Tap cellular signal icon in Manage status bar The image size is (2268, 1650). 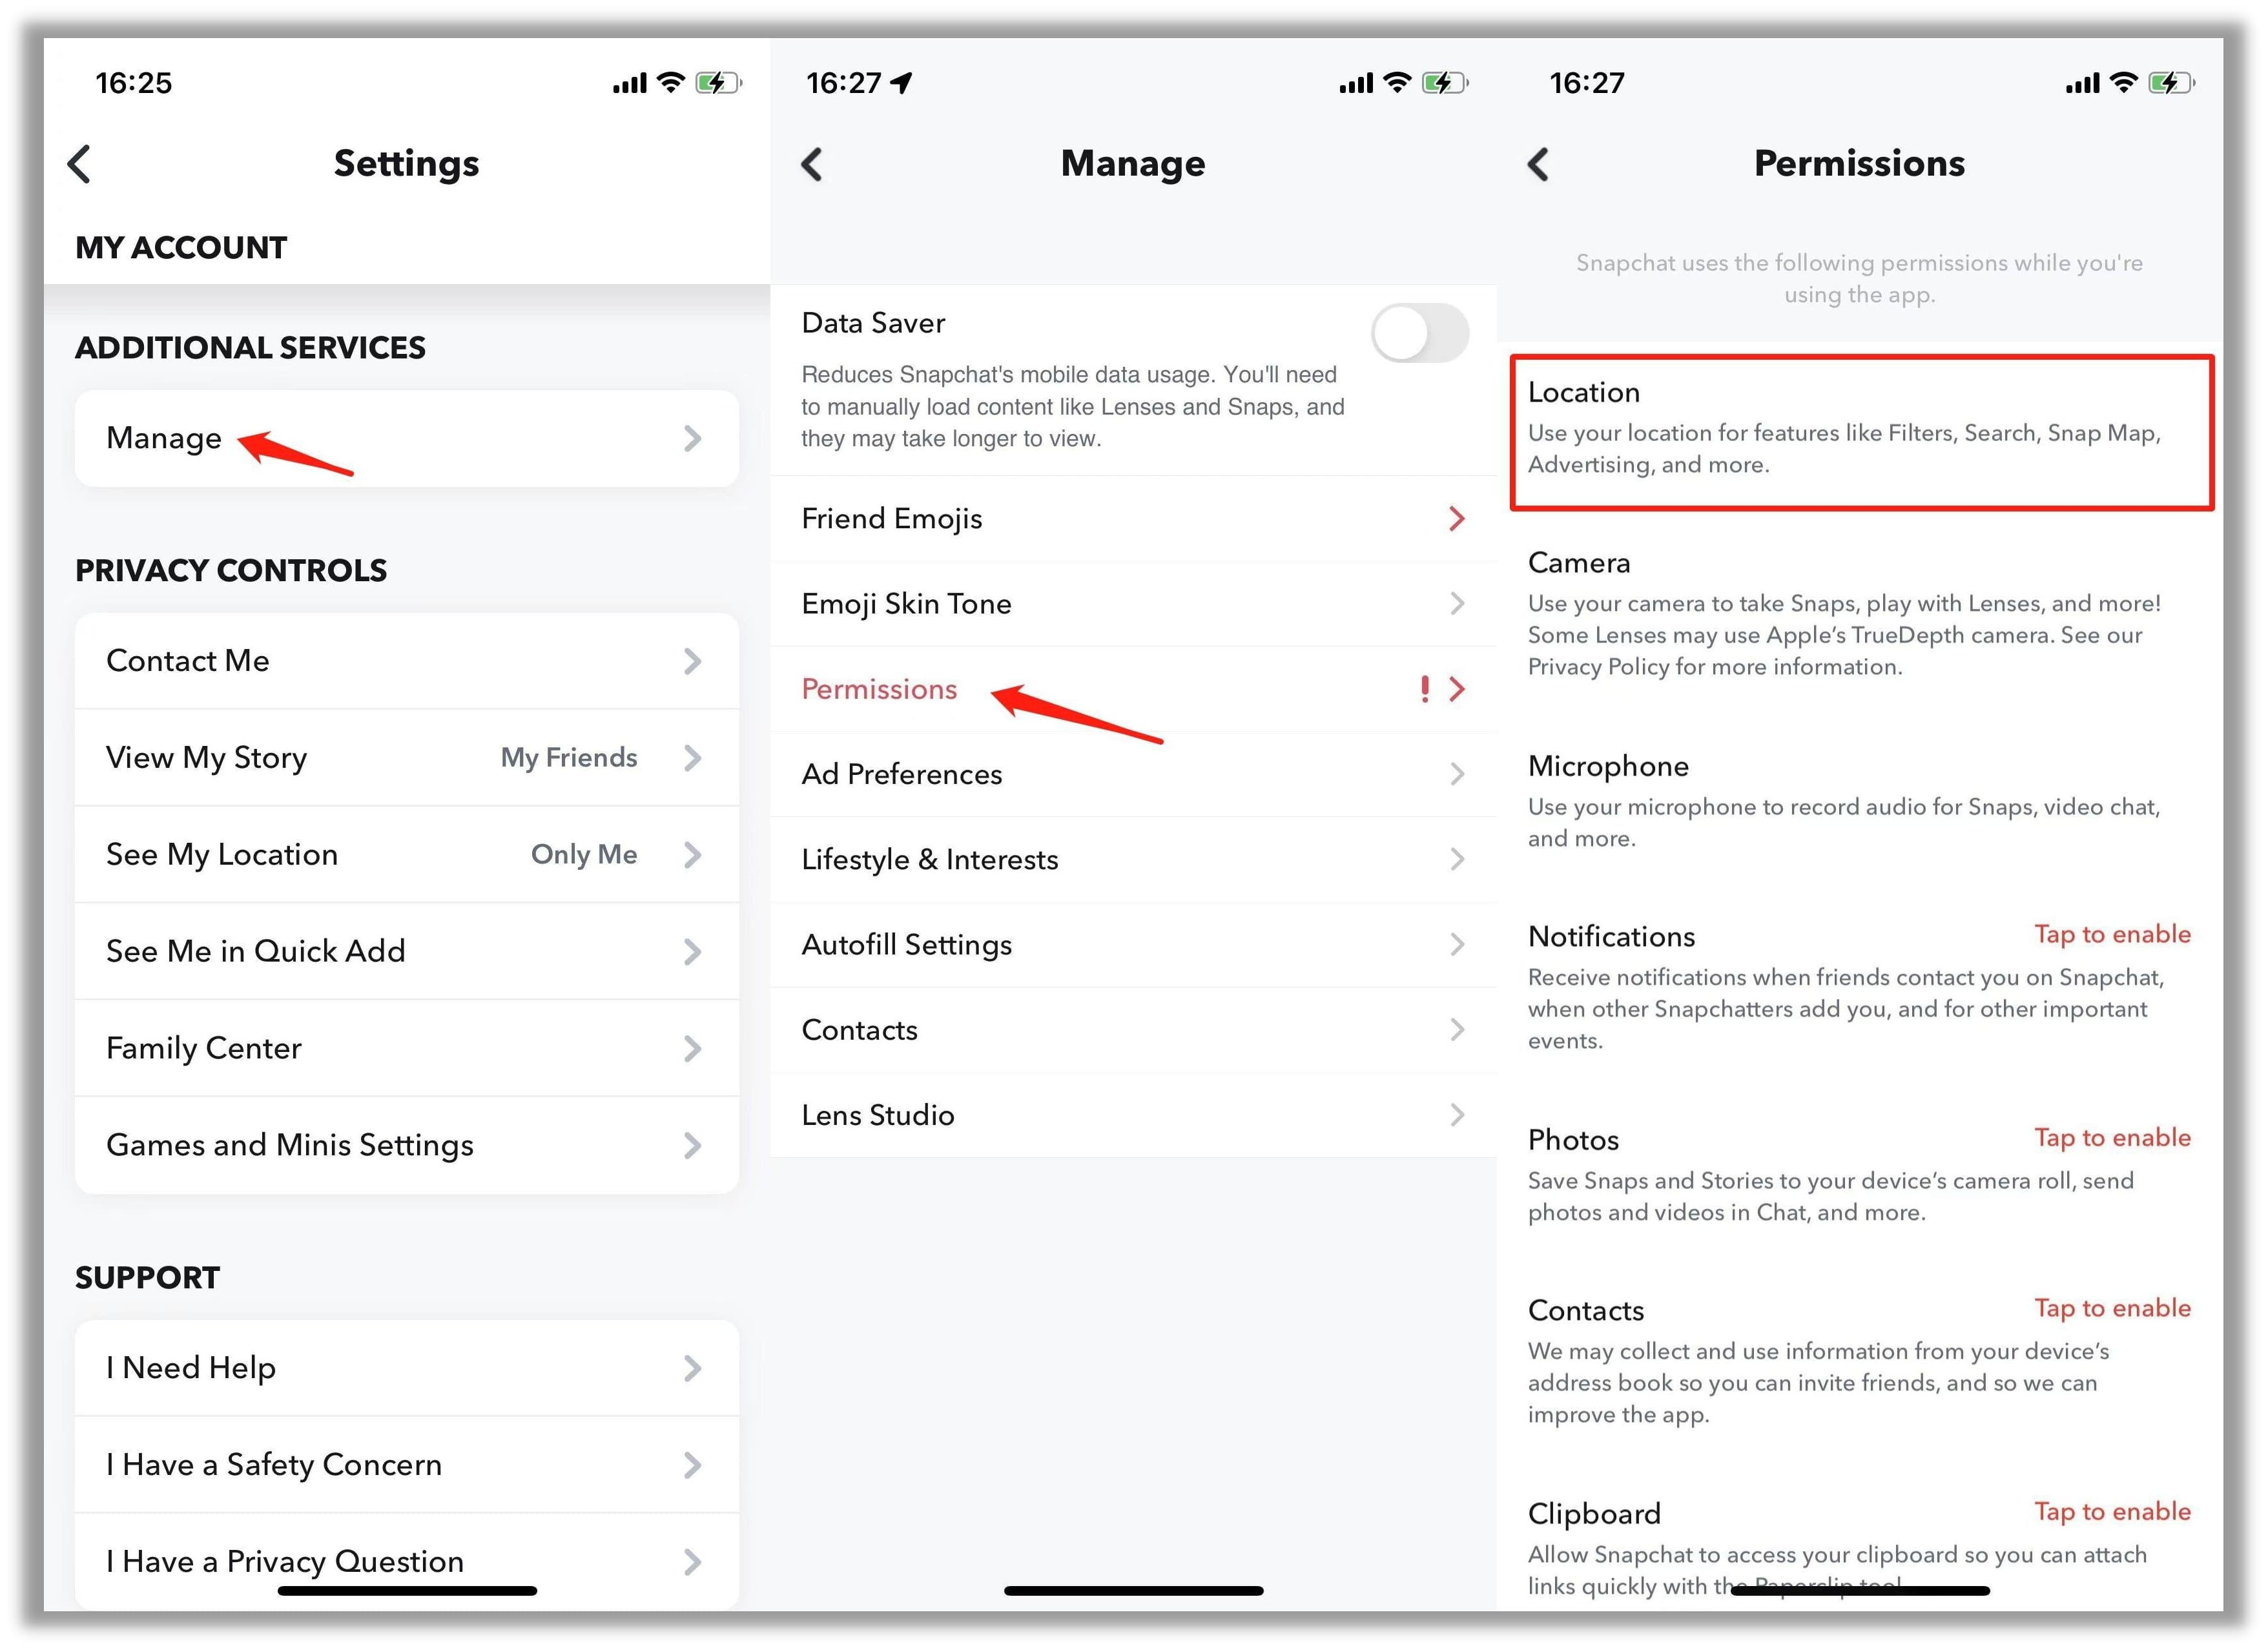click(x=1356, y=83)
